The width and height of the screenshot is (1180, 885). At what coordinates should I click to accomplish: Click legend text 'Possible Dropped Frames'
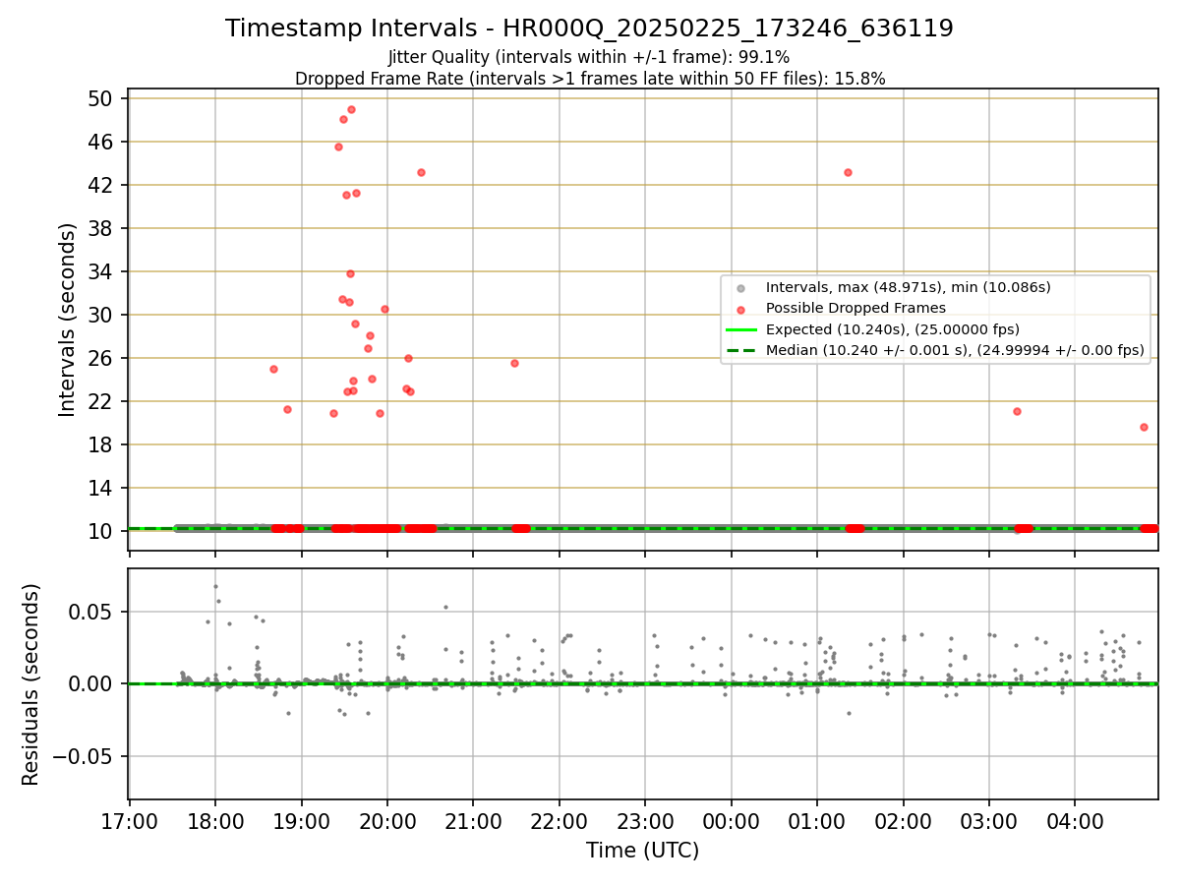click(x=855, y=309)
